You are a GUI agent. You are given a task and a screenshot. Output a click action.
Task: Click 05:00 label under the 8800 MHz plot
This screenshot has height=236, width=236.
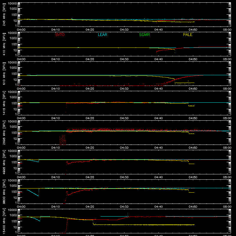click(227, 207)
